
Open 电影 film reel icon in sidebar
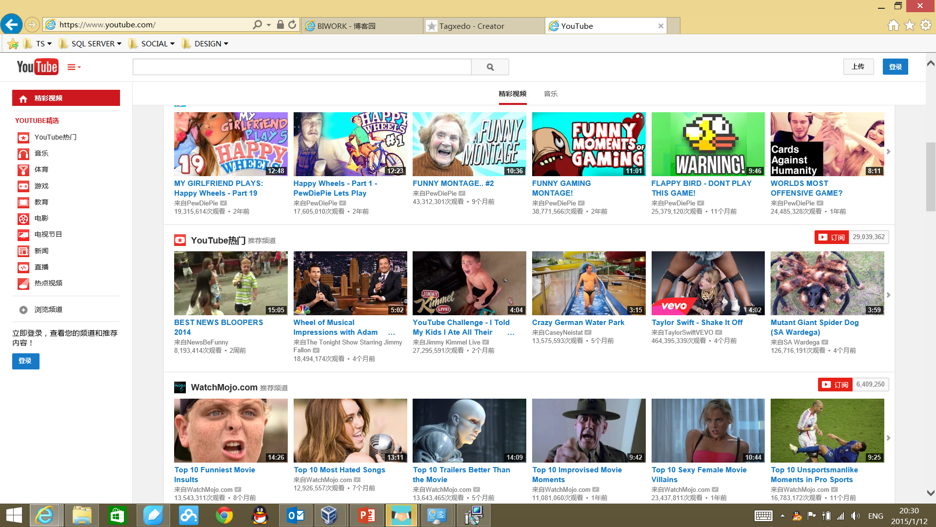(23, 219)
